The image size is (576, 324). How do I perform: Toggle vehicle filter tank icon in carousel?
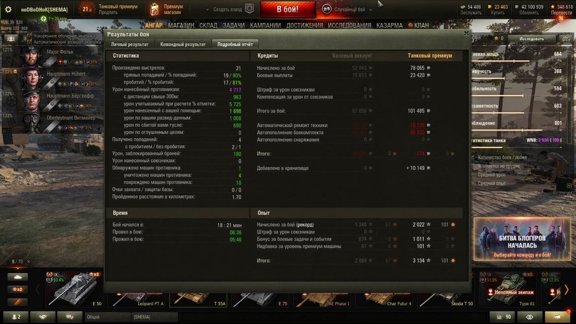click(17, 277)
